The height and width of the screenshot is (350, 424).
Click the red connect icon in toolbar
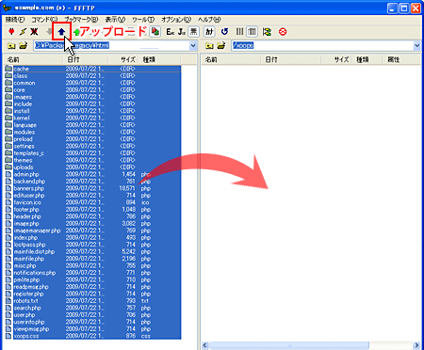coord(11,32)
